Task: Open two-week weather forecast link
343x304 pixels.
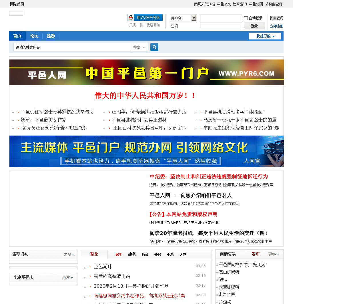Action: tap(204, 4)
